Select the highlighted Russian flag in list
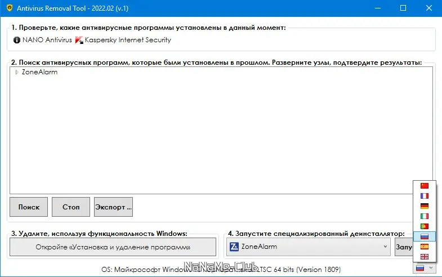The height and width of the screenshot is (277, 442). point(424,236)
